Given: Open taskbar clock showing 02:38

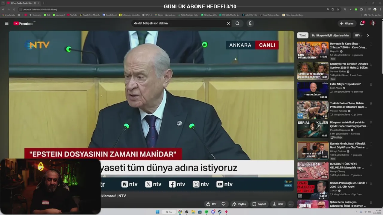Looking at the screenshot, I should (377, 212).
